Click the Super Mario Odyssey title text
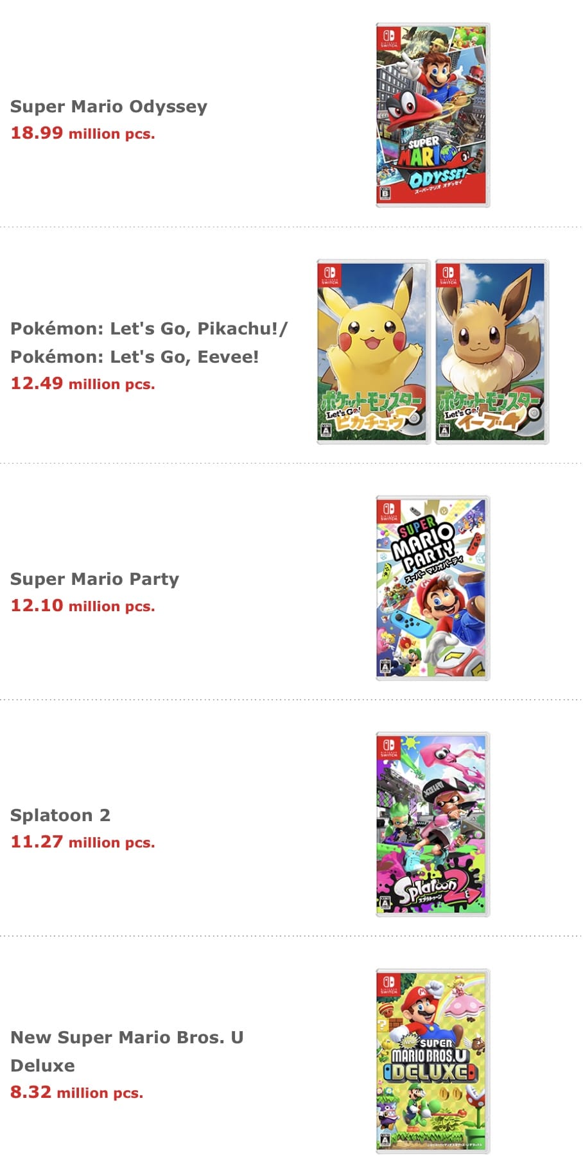The image size is (583, 1164). pyautogui.click(x=109, y=107)
